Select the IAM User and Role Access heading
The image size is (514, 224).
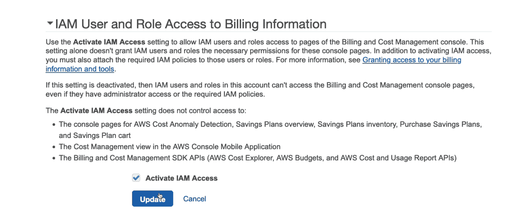pyautogui.click(x=191, y=23)
